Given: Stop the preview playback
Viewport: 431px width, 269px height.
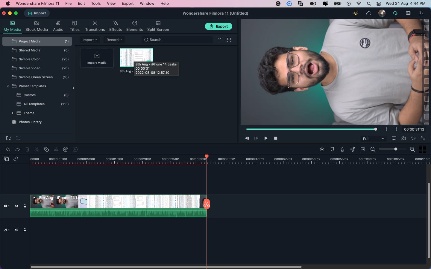Looking at the screenshot, I should pyautogui.click(x=276, y=138).
